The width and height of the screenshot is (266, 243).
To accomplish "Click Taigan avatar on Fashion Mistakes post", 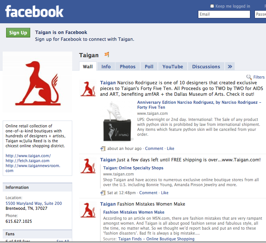I will tap(88, 210).
